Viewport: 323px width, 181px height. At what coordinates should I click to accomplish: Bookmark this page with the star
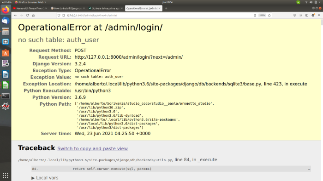(x=269, y=15)
